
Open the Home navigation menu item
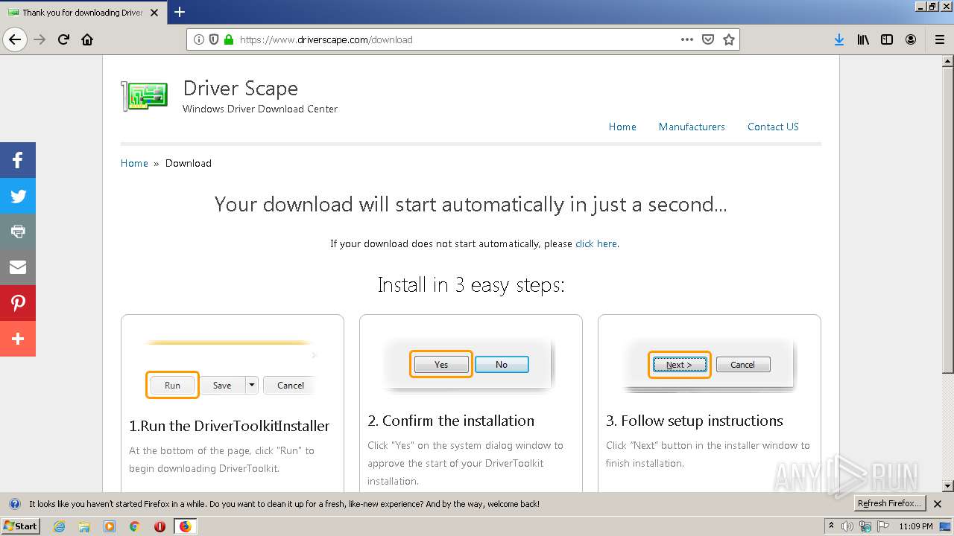tap(622, 127)
